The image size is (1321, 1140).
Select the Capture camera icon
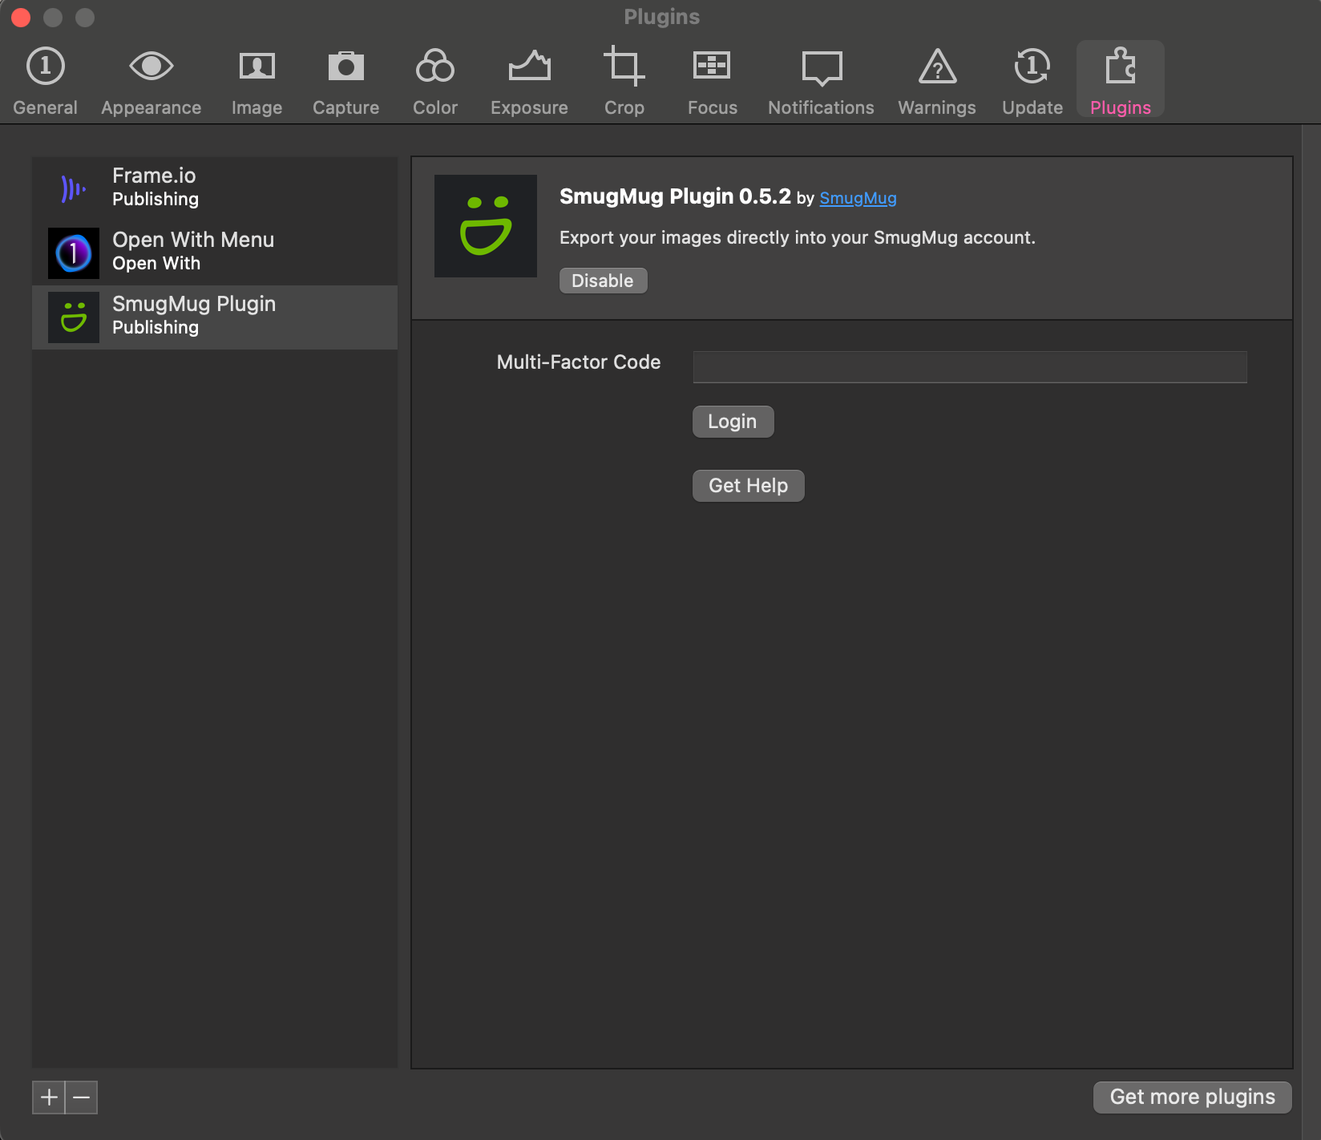coord(345,67)
